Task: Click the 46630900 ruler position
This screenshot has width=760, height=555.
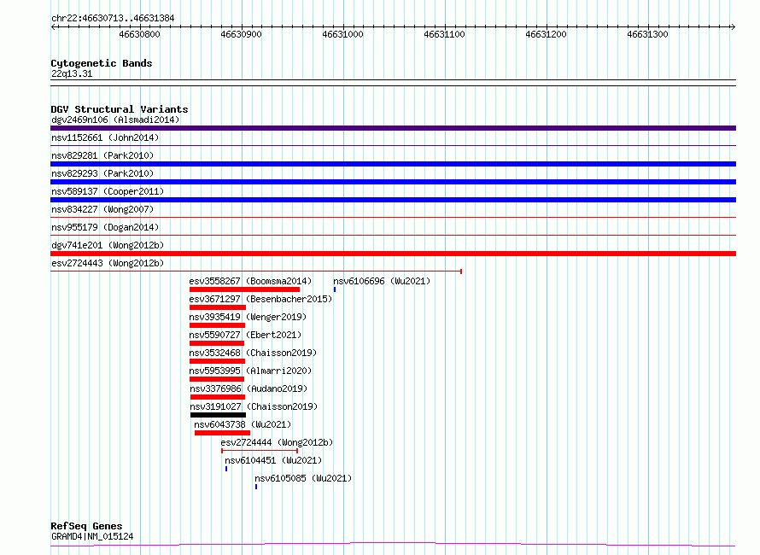Action: pyautogui.click(x=241, y=34)
